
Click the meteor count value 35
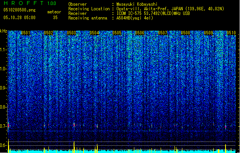click(55, 18)
